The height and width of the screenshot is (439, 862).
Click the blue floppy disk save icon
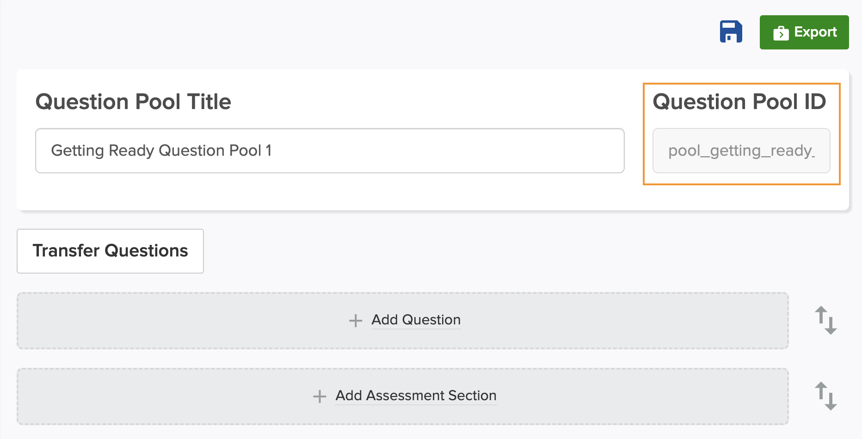tap(731, 32)
